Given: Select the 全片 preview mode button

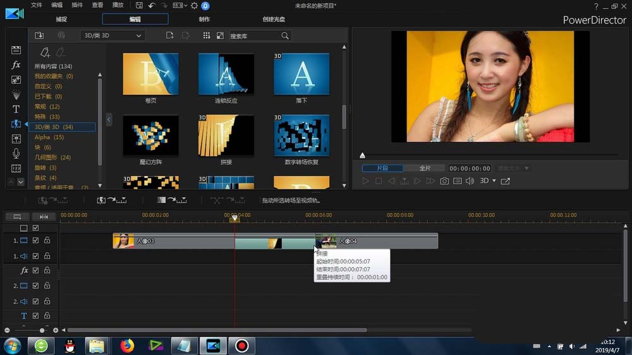Looking at the screenshot, I should 425,169.
